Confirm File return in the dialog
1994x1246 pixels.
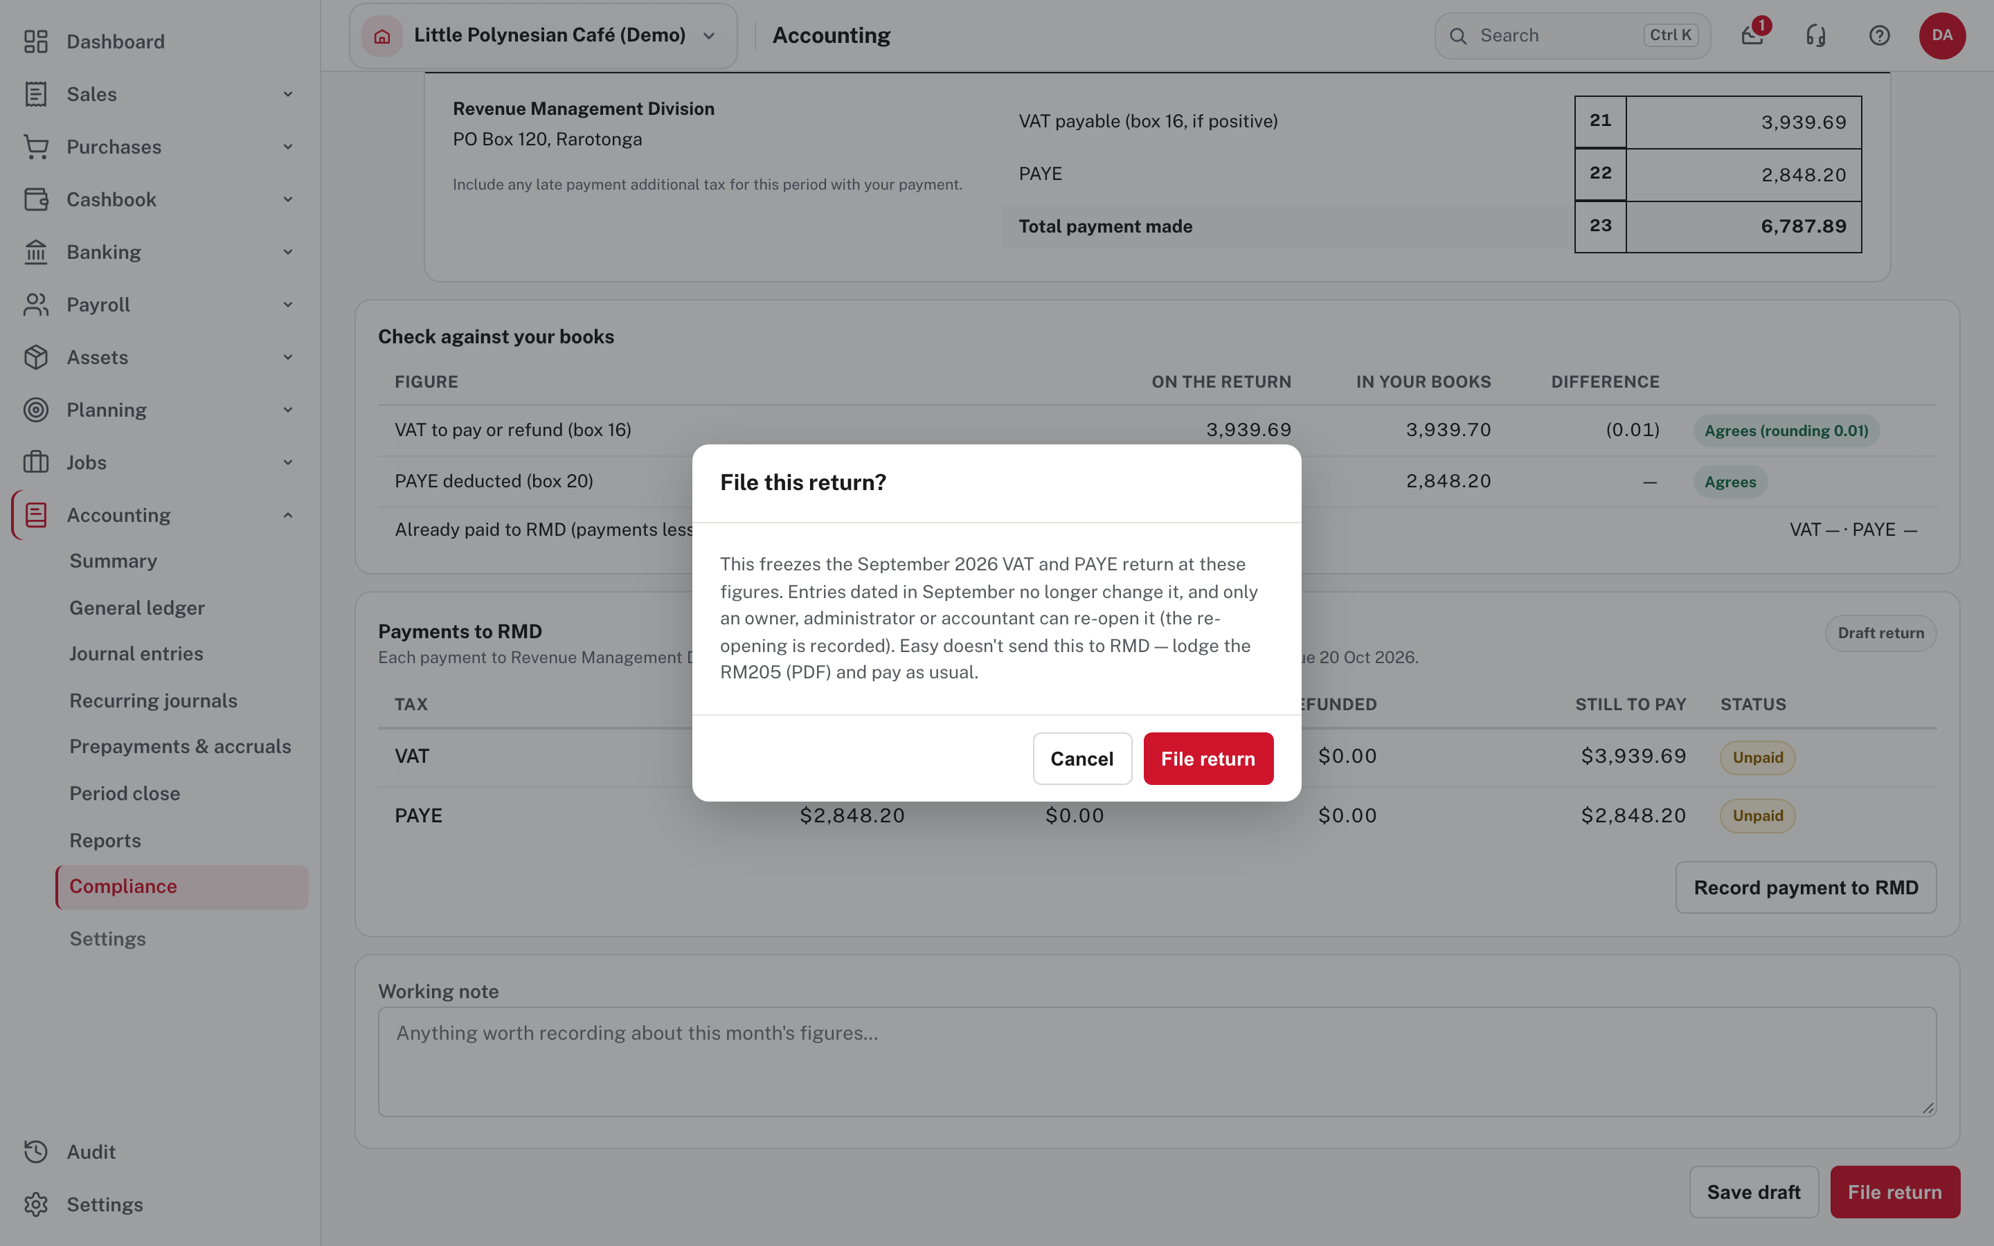click(x=1208, y=759)
